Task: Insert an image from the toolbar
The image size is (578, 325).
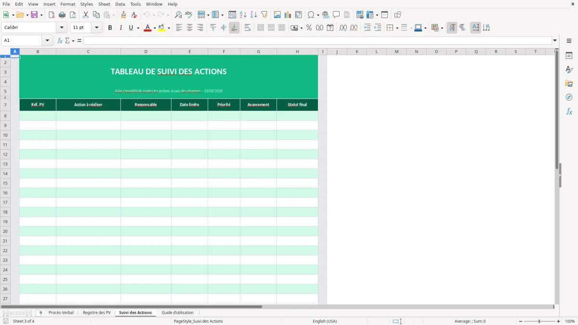Action: click(277, 14)
